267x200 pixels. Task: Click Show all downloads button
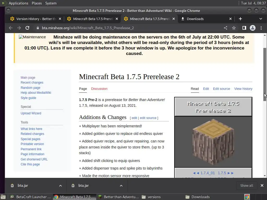coord(247,185)
